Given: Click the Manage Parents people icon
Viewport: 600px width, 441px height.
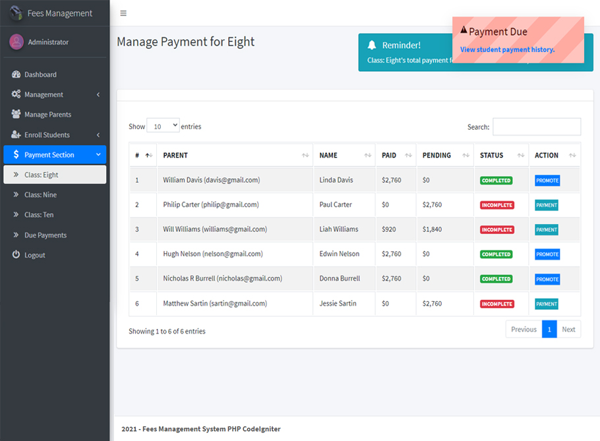Looking at the screenshot, I should coord(16,114).
